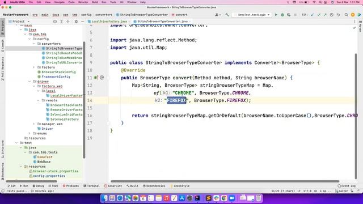Viewport: 363px width, 204px height.
Task: Open the Git tool window tab at bottom
Action: tap(11, 186)
